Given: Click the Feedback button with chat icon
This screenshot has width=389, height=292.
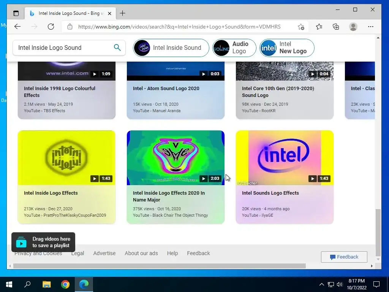Looking at the screenshot, I should pyautogui.click(x=344, y=257).
